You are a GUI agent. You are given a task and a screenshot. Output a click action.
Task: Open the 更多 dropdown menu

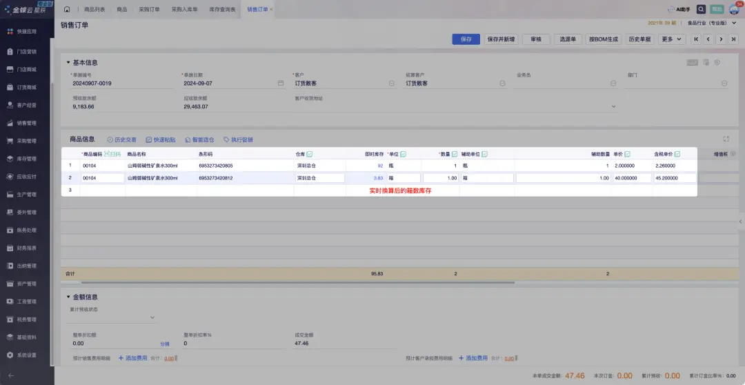(x=671, y=39)
